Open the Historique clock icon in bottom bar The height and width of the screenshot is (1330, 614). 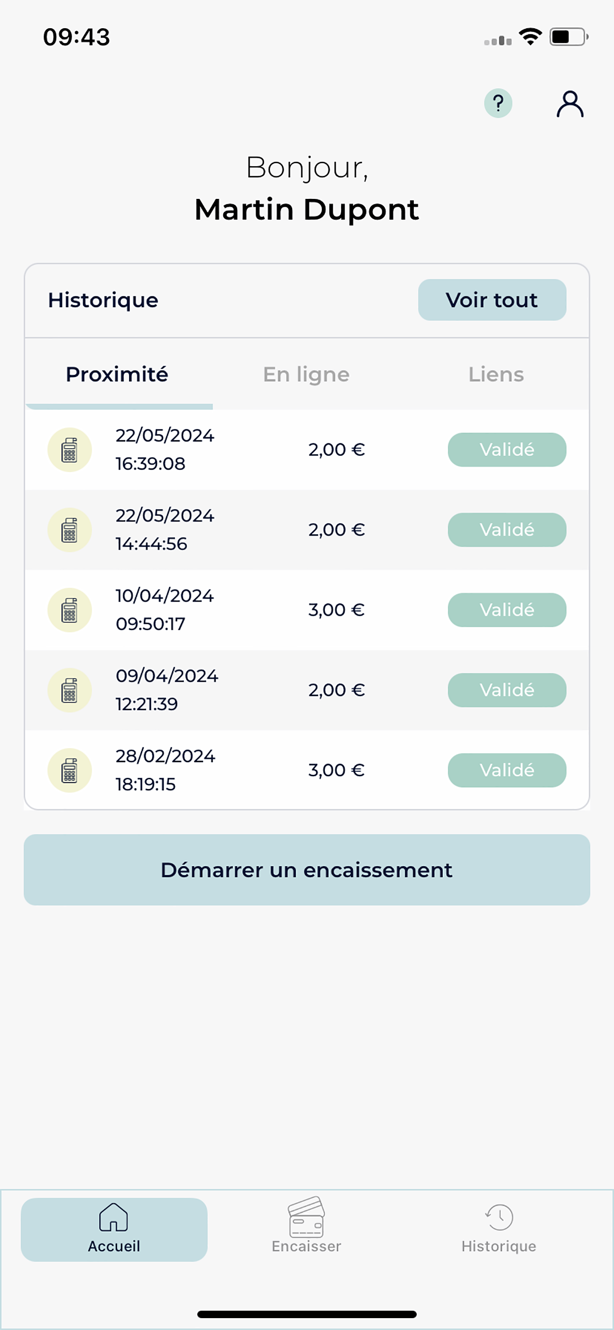(x=498, y=1217)
